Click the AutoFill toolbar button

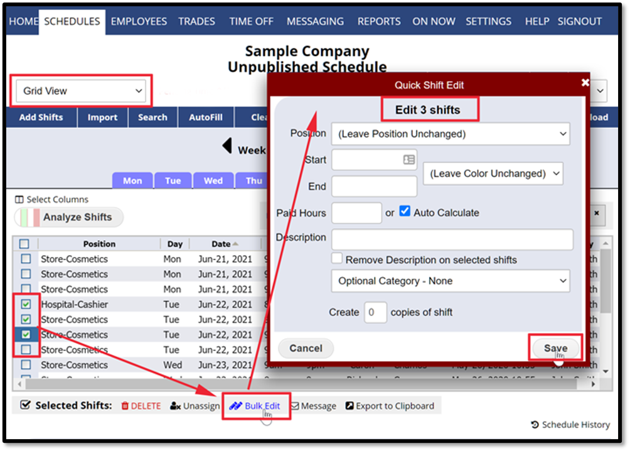[205, 117]
